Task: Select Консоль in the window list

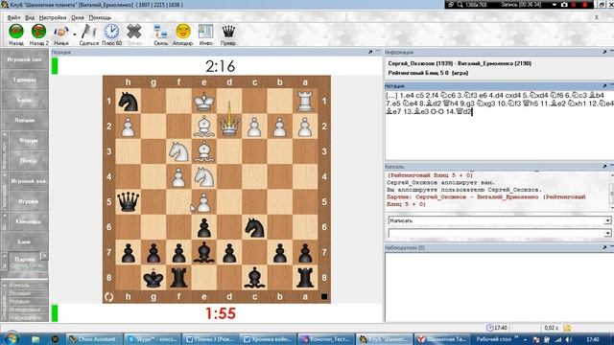Action: pos(19,286)
